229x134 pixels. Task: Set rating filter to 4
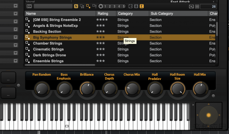(119, 6)
